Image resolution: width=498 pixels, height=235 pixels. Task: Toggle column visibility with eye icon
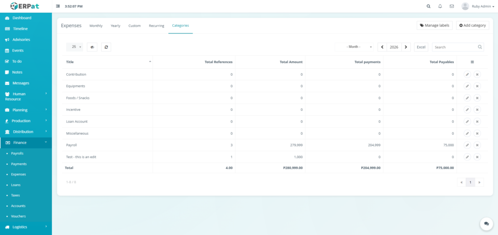(x=92, y=47)
